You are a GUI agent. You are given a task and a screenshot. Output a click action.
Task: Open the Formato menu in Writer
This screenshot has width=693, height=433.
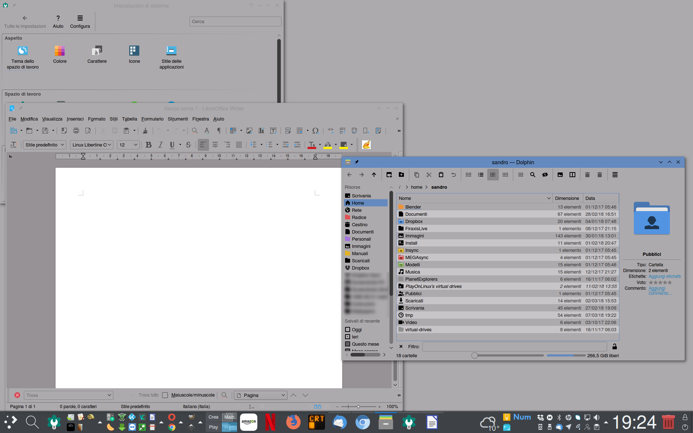96,119
